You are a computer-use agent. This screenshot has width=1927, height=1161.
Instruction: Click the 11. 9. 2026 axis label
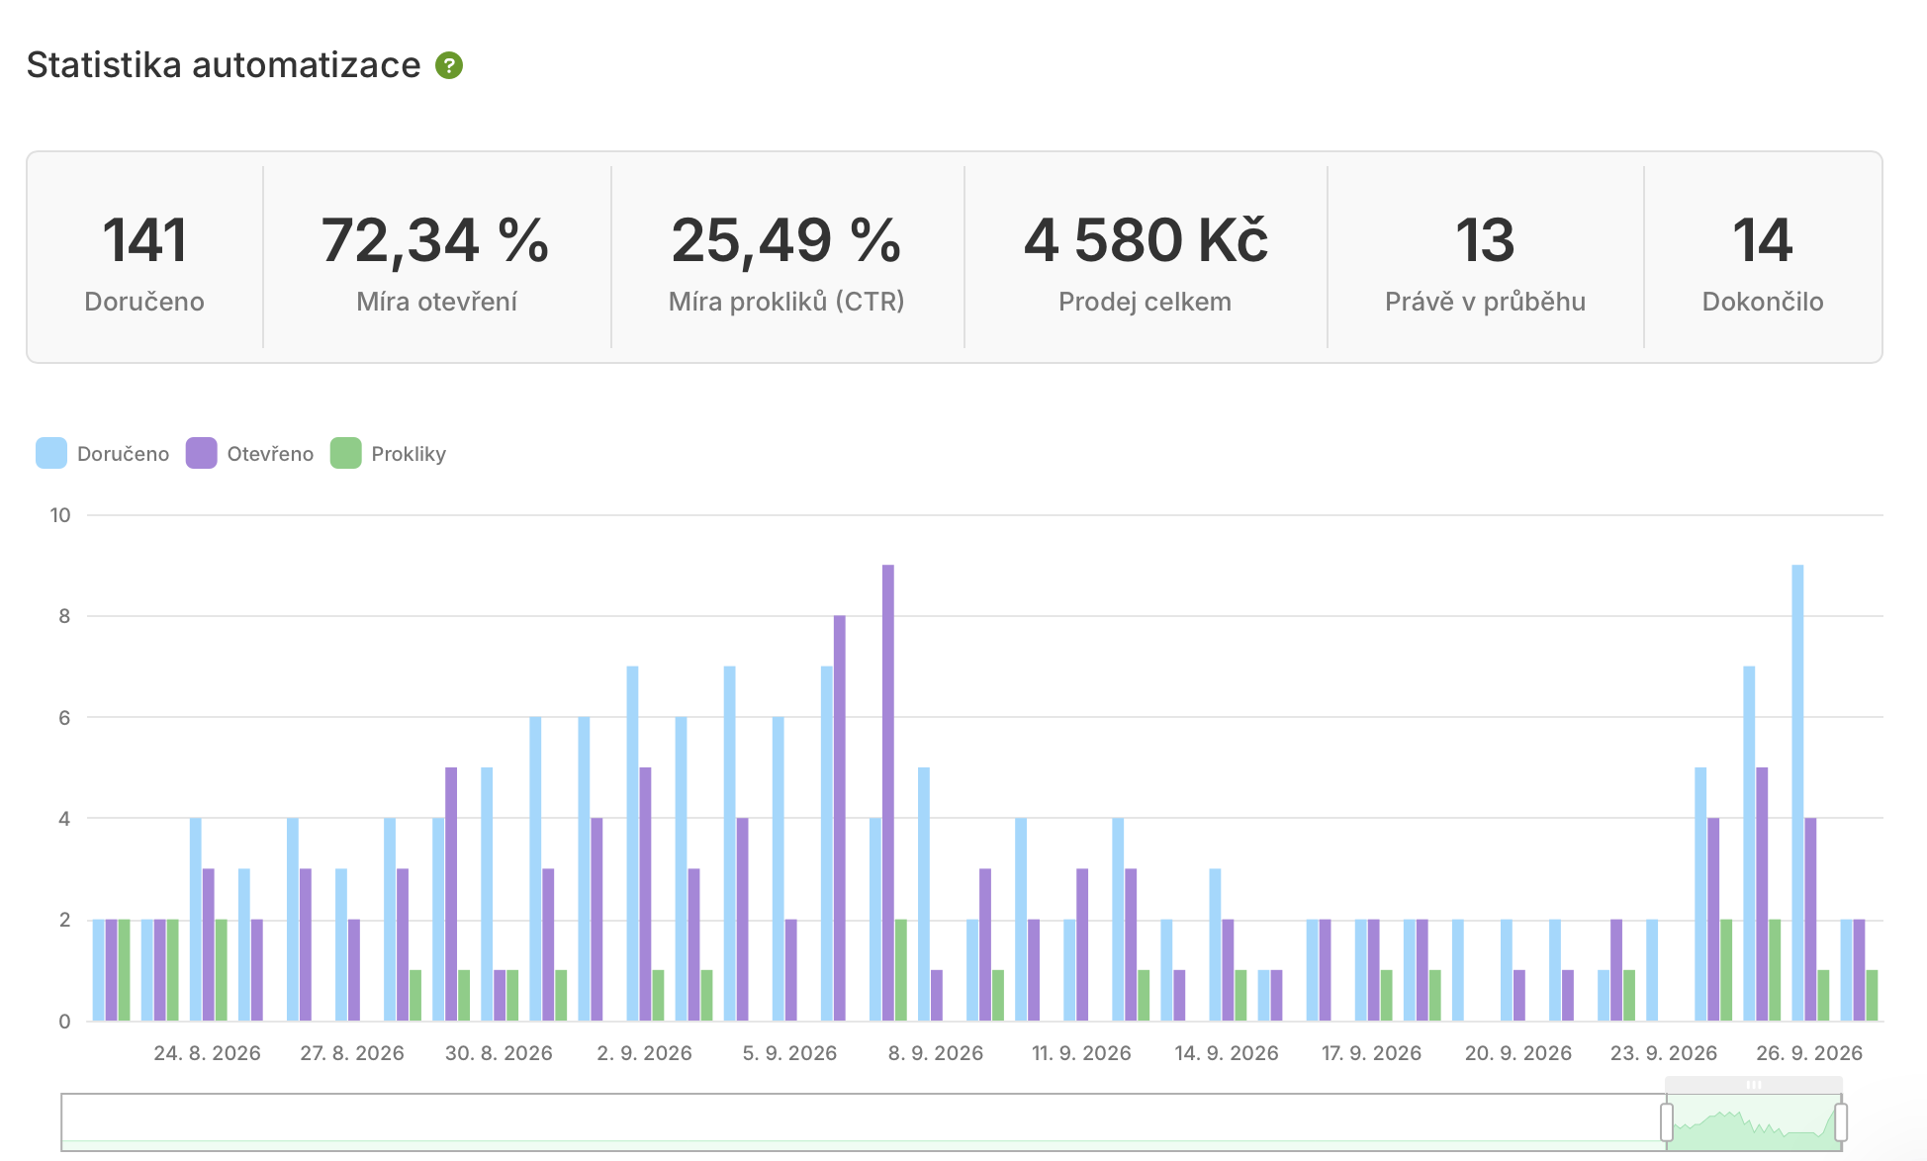point(1081,1053)
